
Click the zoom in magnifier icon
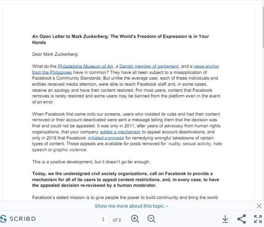pos(135,219)
